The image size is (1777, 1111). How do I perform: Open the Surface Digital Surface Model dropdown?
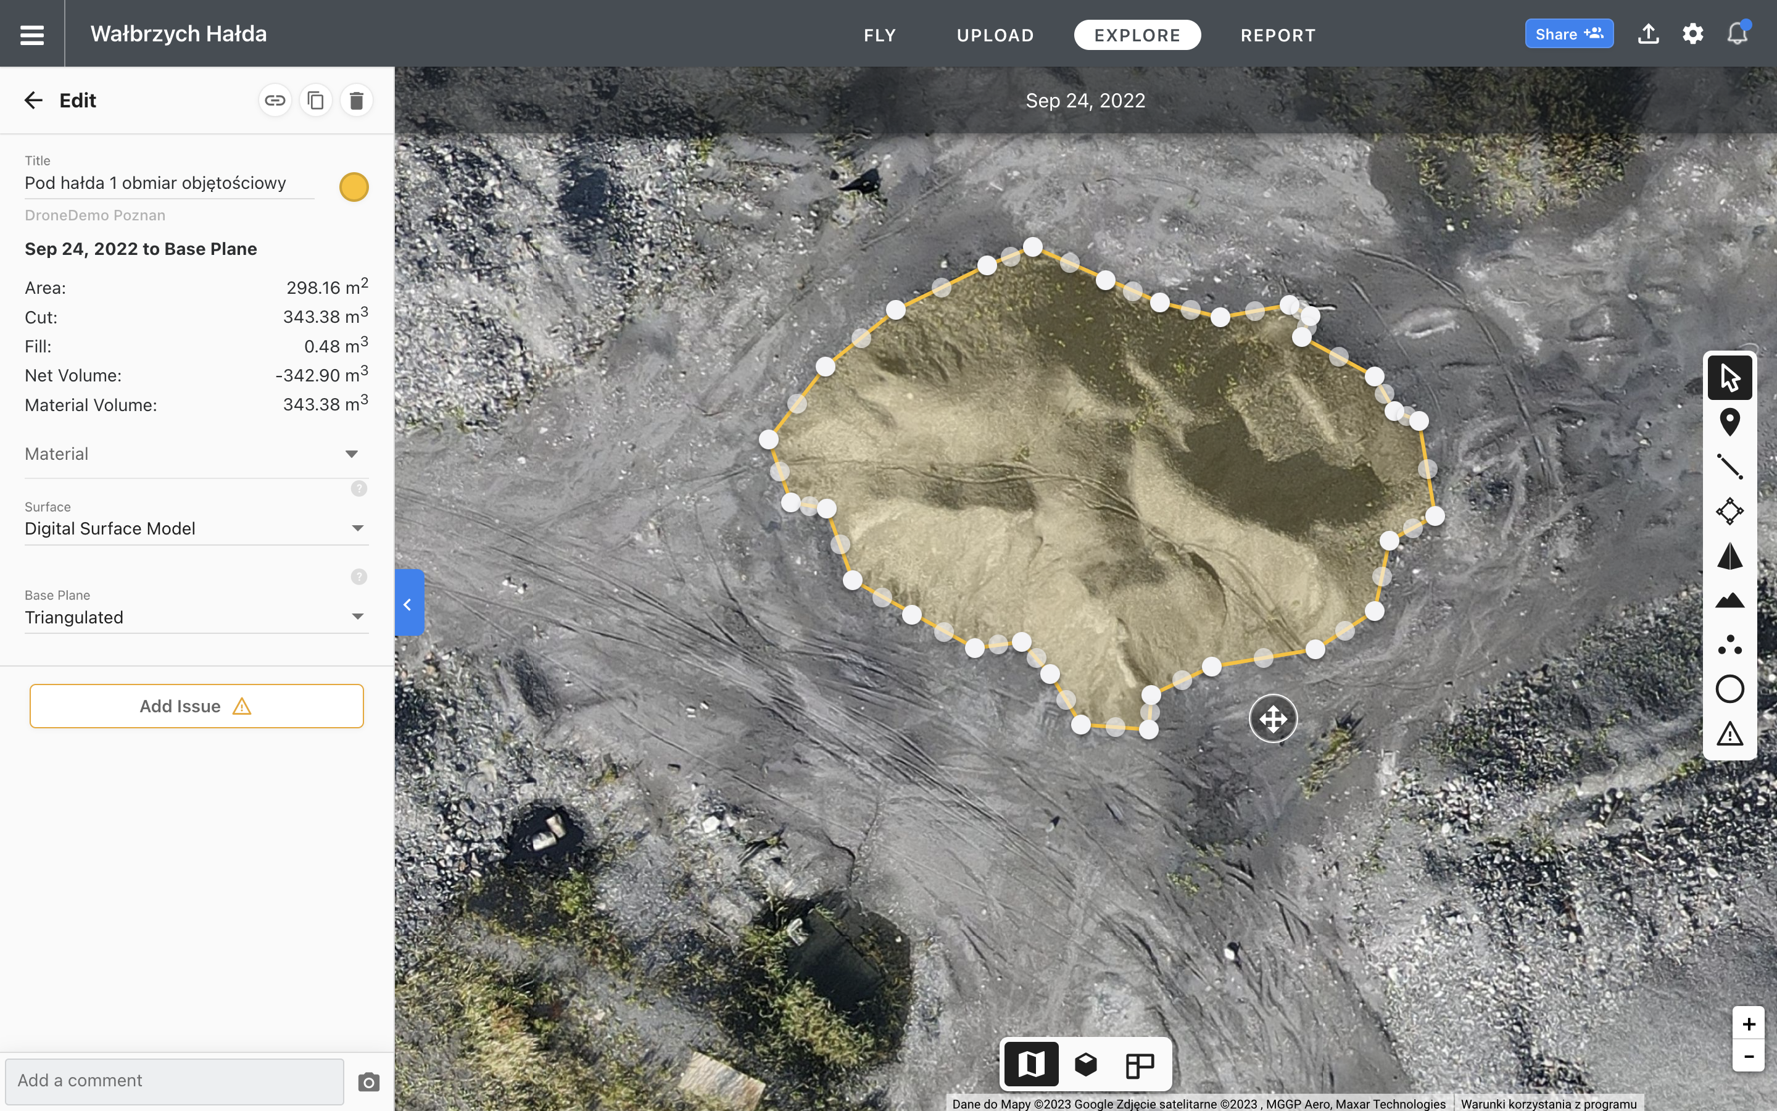click(196, 528)
